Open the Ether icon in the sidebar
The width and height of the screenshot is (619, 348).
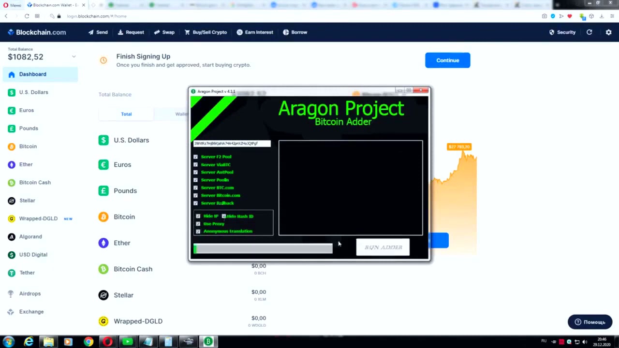[x=12, y=165]
